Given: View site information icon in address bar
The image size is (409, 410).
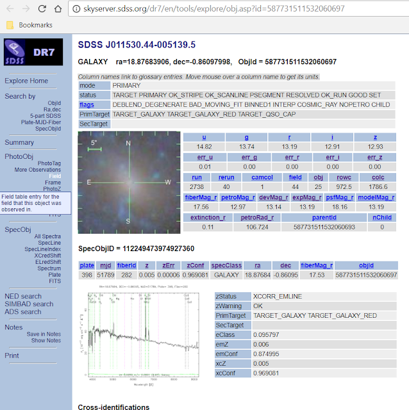Looking at the screenshot, I should pyautogui.click(x=76, y=9).
